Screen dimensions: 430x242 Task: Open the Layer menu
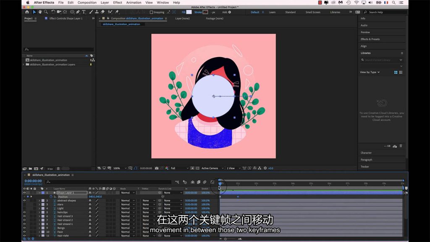pyautogui.click(x=105, y=3)
